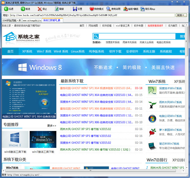Click red 如何安装系统? link

(155, 26)
